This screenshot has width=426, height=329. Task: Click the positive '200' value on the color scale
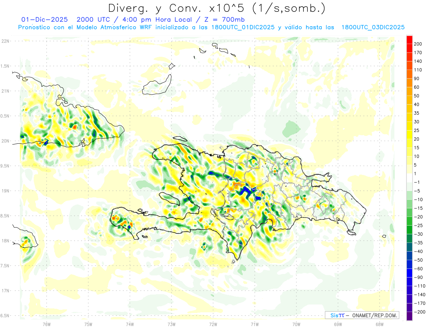tap(418, 44)
